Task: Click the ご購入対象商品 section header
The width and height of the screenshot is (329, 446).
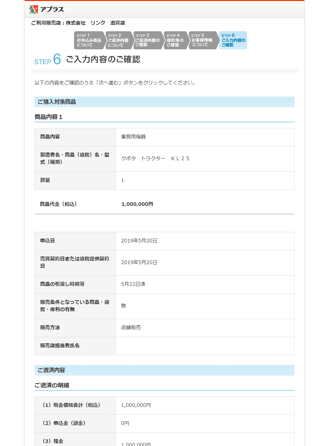Action: point(57,102)
